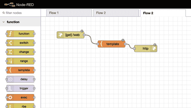Click the function label text in the palette header
The image size is (191, 108).
13,22
